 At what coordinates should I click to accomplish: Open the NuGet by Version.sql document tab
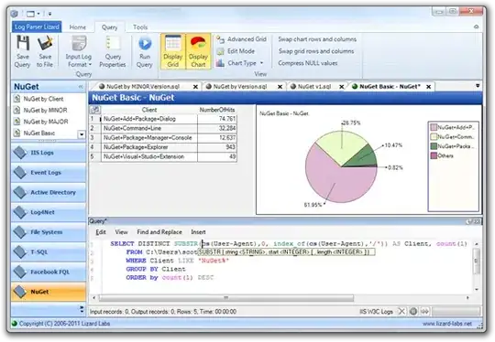240,86
